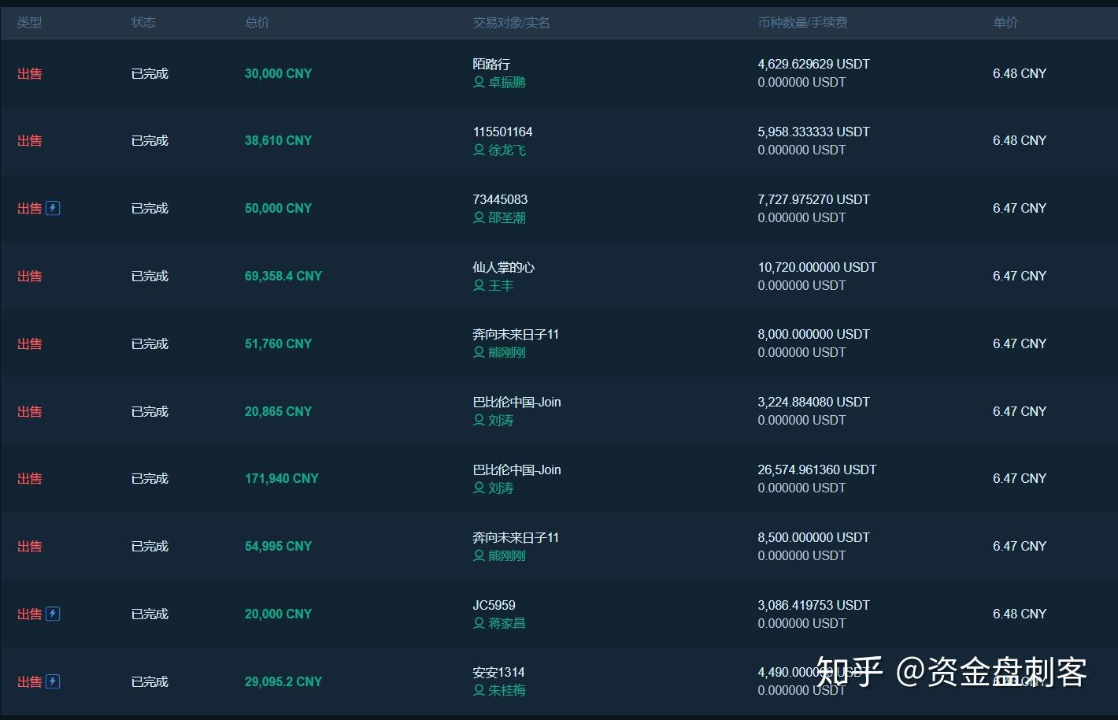
Task: Select the total price 51,760 CNY
Action: [x=278, y=343]
